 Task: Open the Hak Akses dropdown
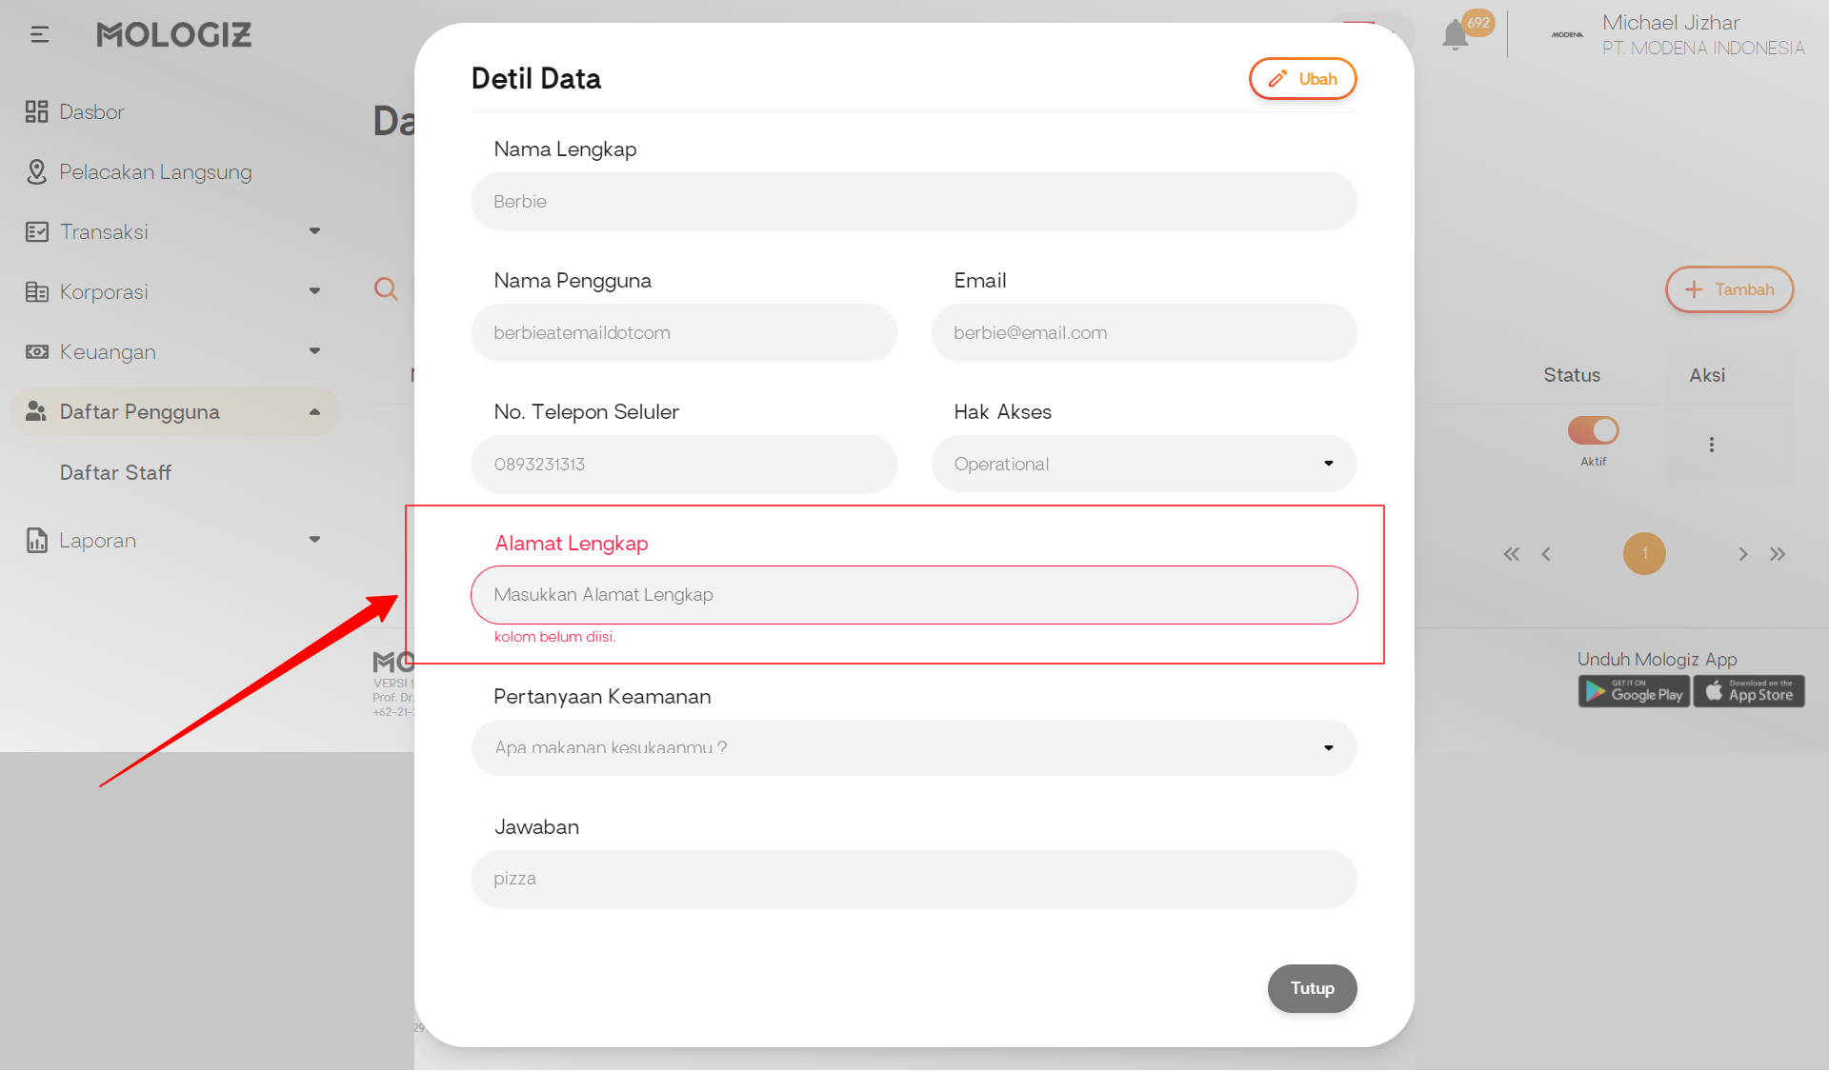pos(1143,464)
